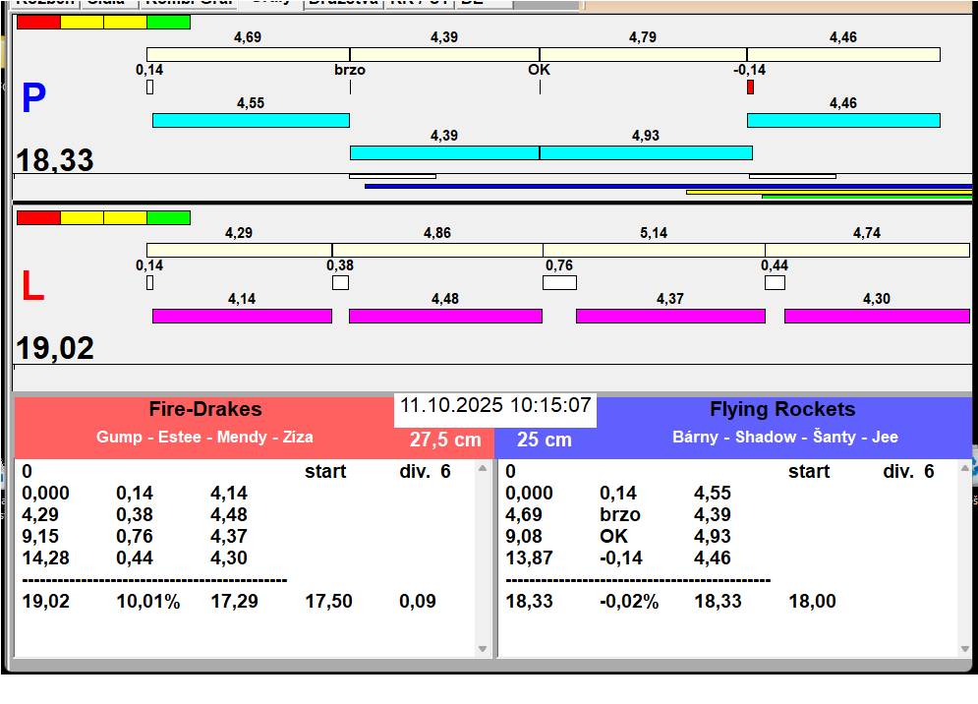Select the cyan 4,93 run bar
The height and width of the screenshot is (704, 978).
coord(645,152)
